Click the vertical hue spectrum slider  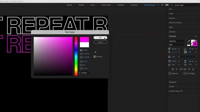(76, 56)
